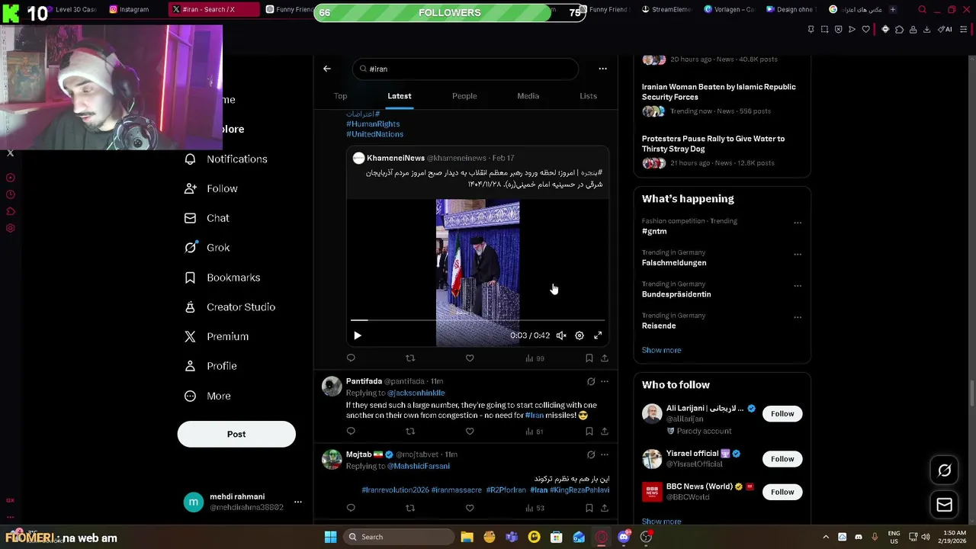The height and width of the screenshot is (549, 976).
Task: Show more trends under What's happening
Action: [x=661, y=350]
